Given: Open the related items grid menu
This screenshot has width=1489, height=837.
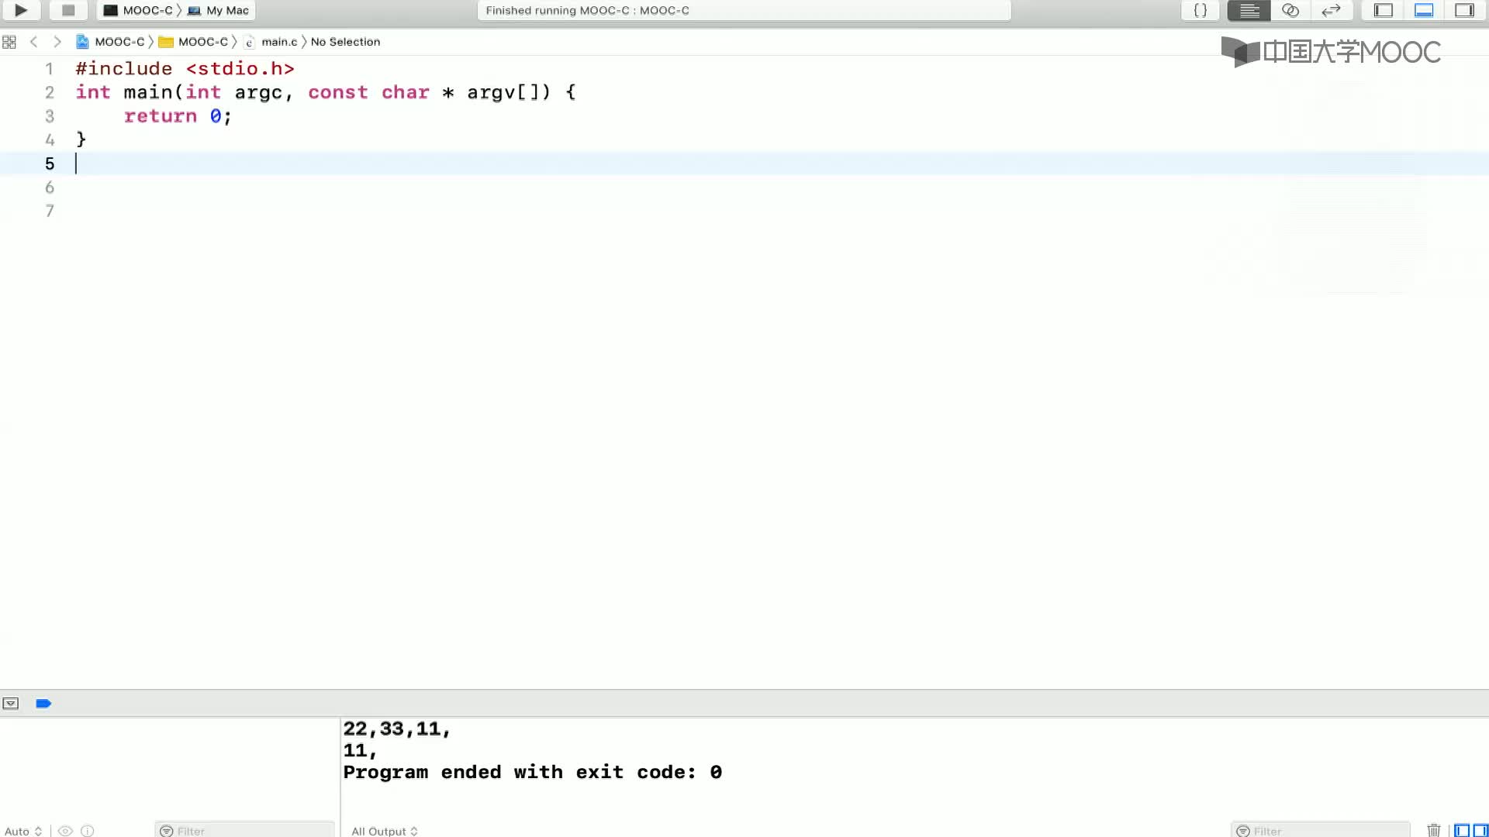Looking at the screenshot, I should pyautogui.click(x=9, y=42).
